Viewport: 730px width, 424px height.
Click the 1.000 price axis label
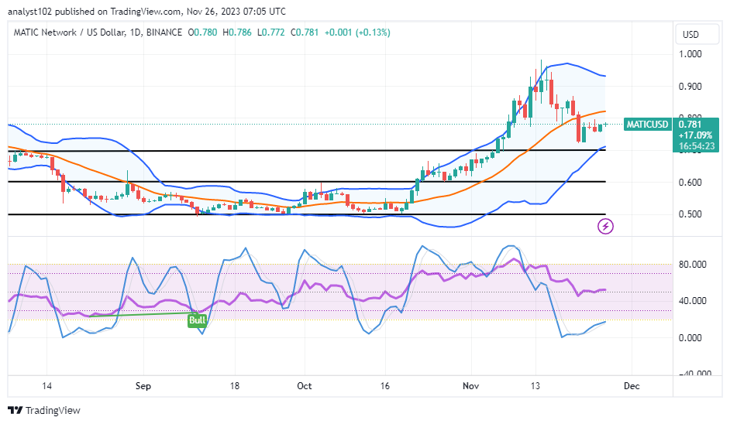[690, 54]
